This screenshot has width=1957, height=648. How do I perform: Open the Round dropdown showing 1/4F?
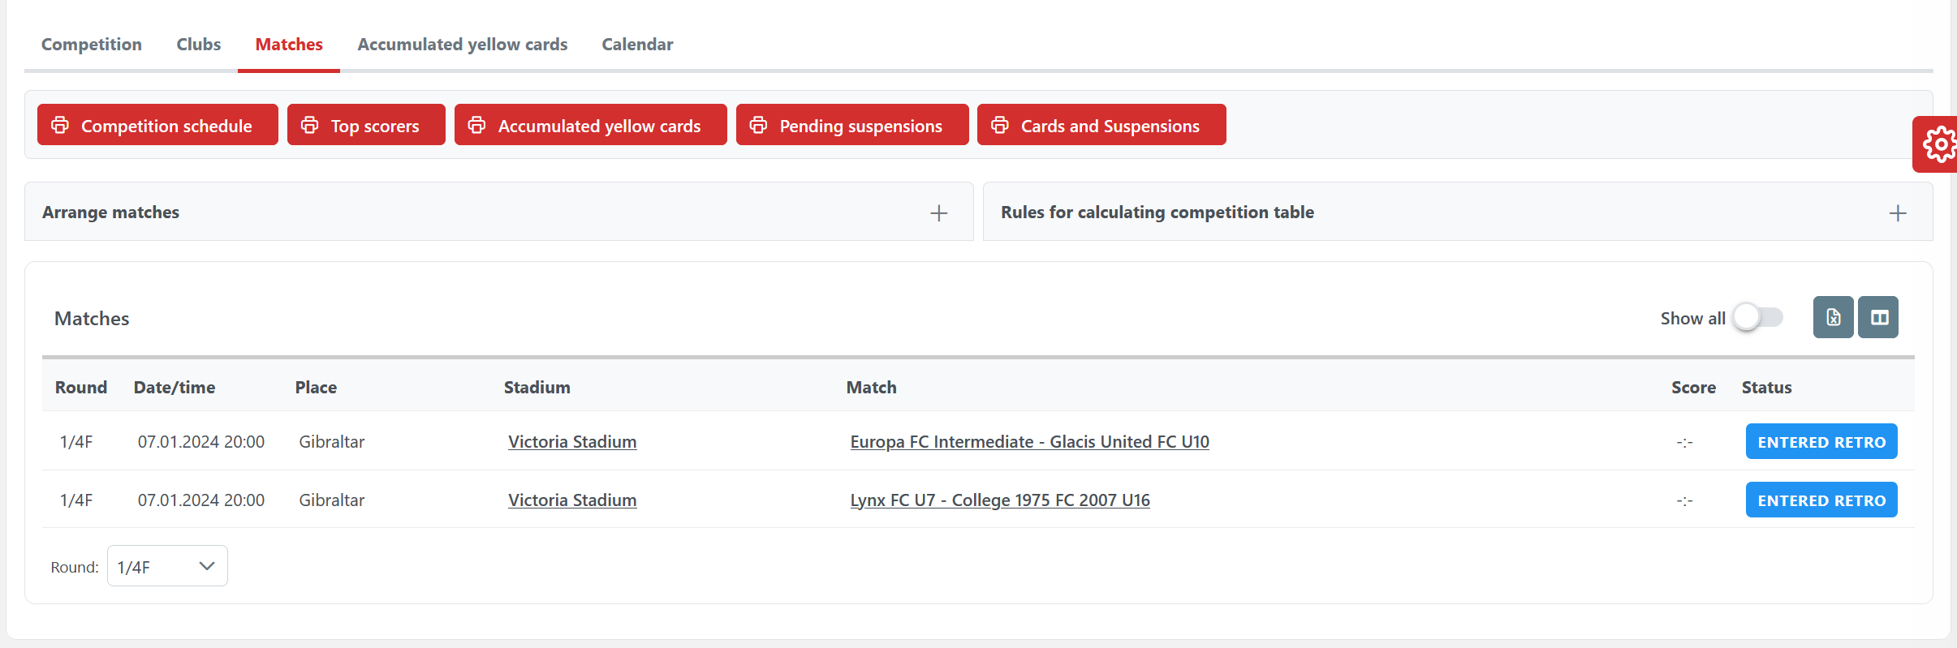coord(167,566)
